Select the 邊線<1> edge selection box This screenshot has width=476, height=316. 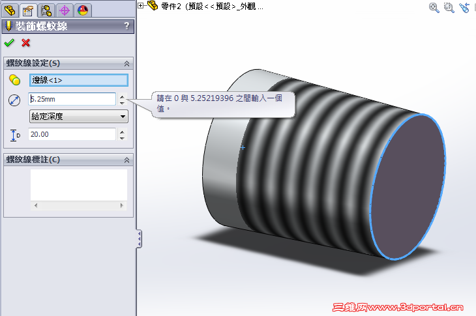(x=79, y=80)
